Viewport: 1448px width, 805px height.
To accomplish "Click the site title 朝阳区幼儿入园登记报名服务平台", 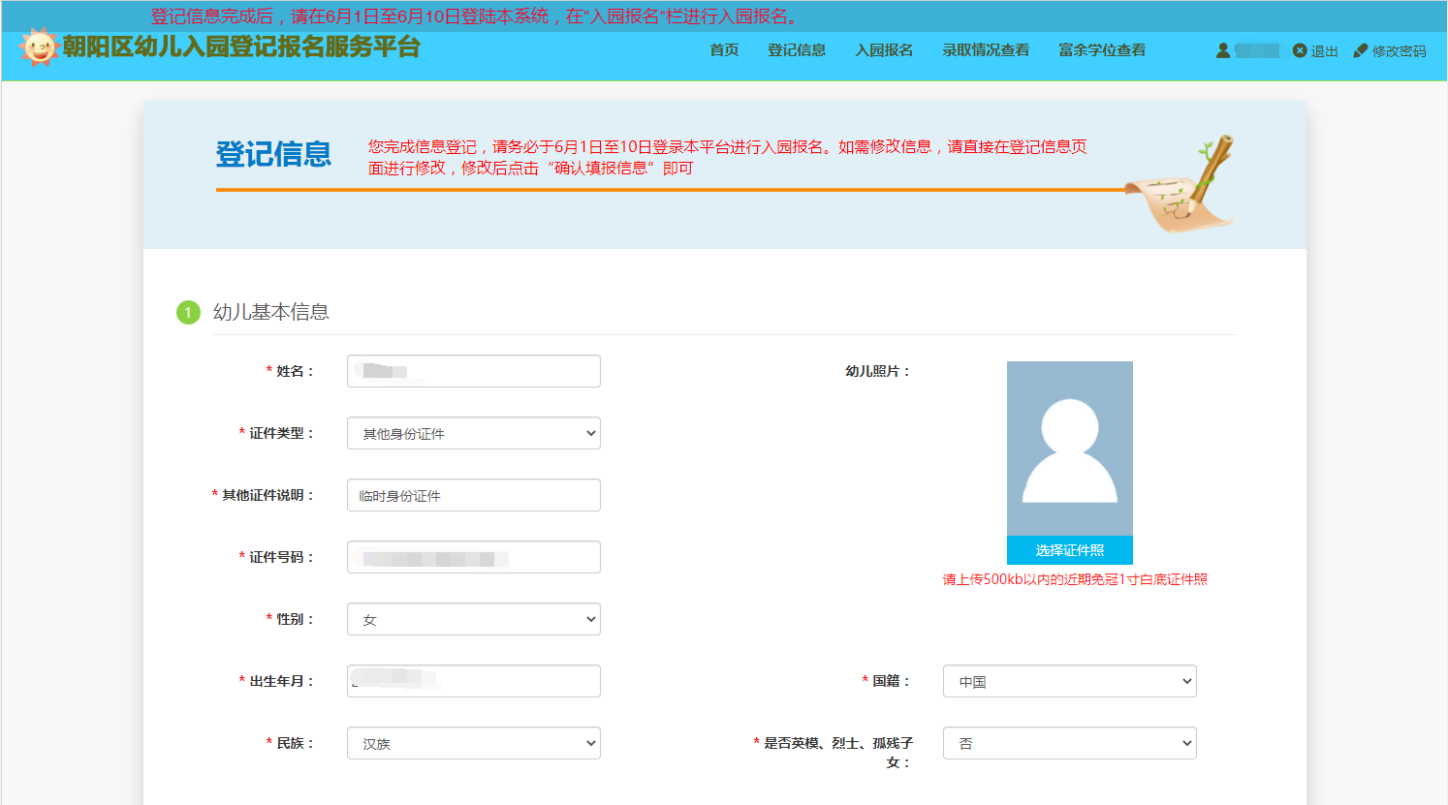I will (x=241, y=46).
